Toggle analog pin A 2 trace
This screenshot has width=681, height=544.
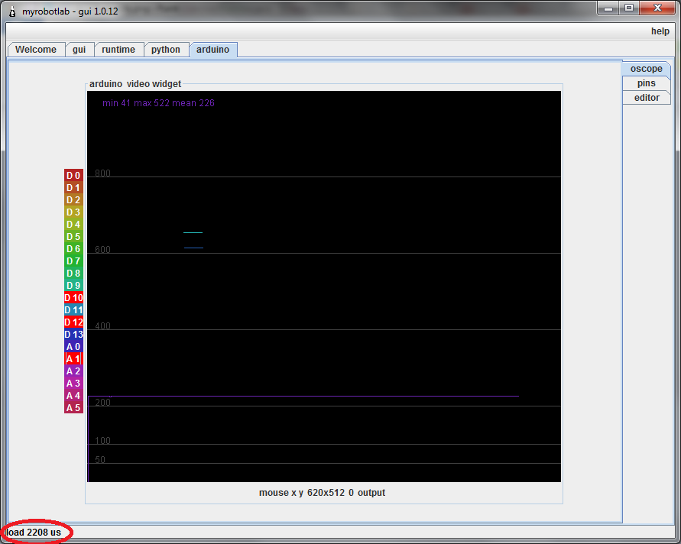click(73, 371)
